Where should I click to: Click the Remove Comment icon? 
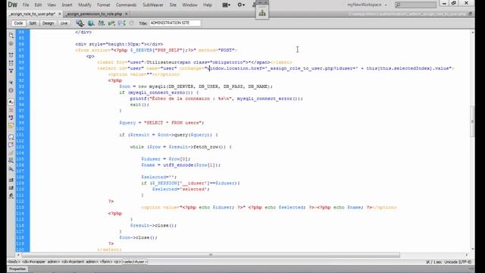point(11,145)
